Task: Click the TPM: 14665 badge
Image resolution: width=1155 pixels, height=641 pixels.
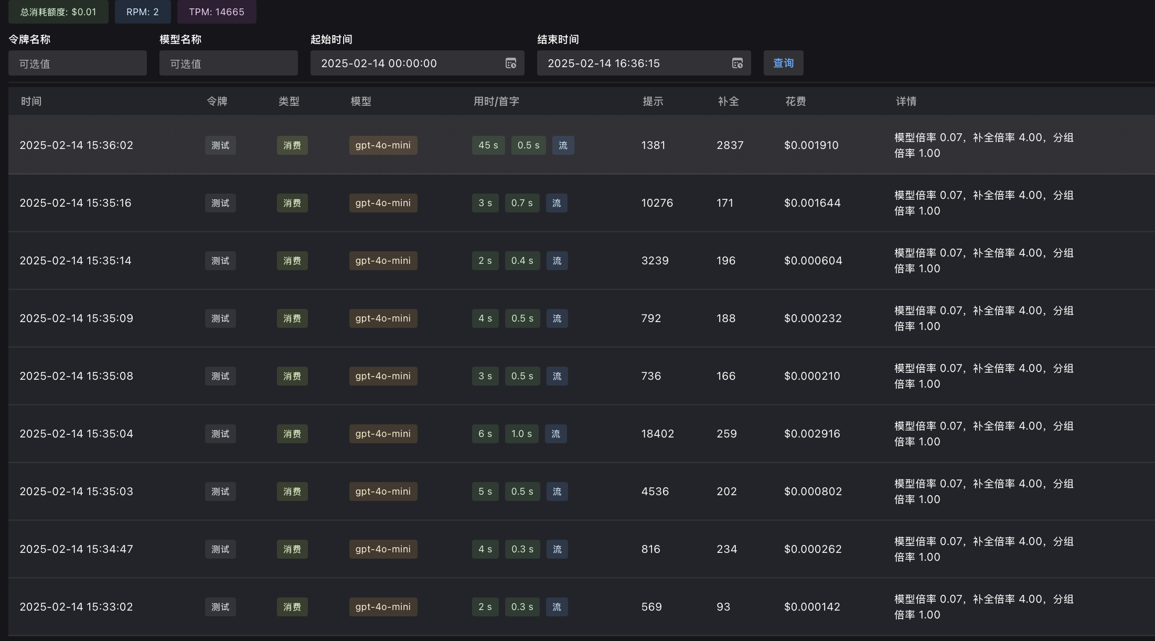Action: pos(217,12)
